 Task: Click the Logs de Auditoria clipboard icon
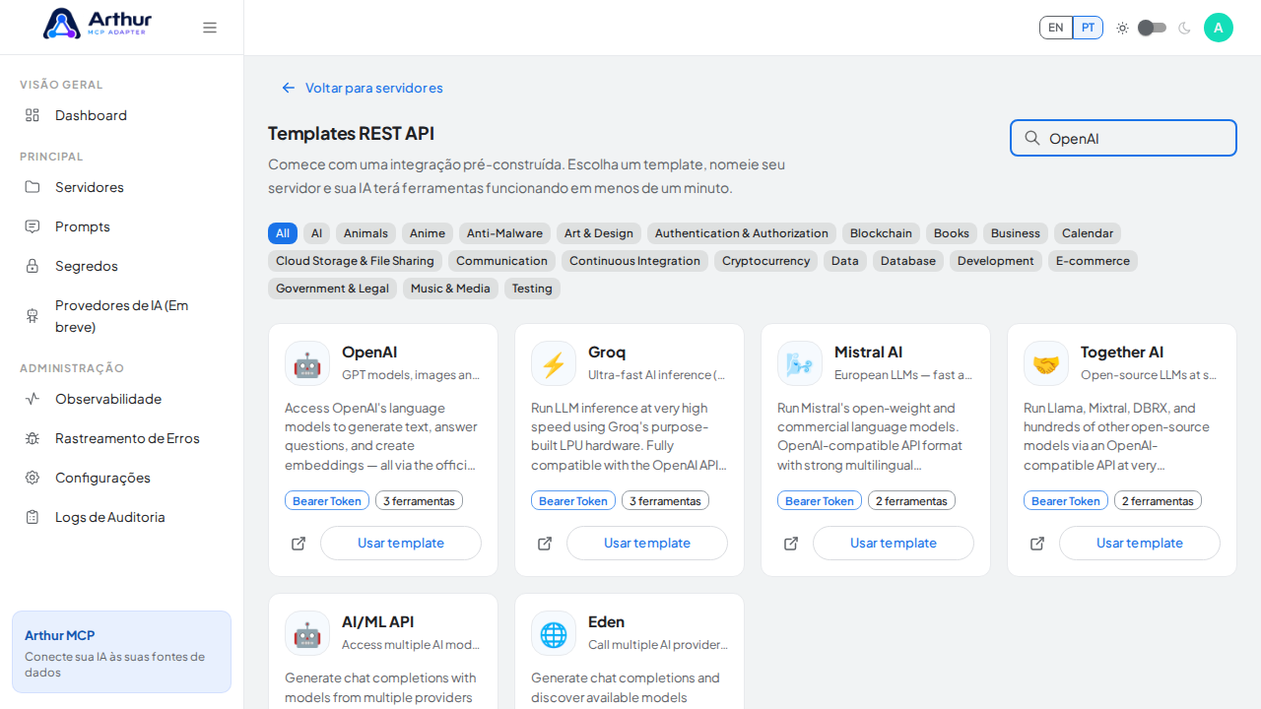(x=33, y=517)
